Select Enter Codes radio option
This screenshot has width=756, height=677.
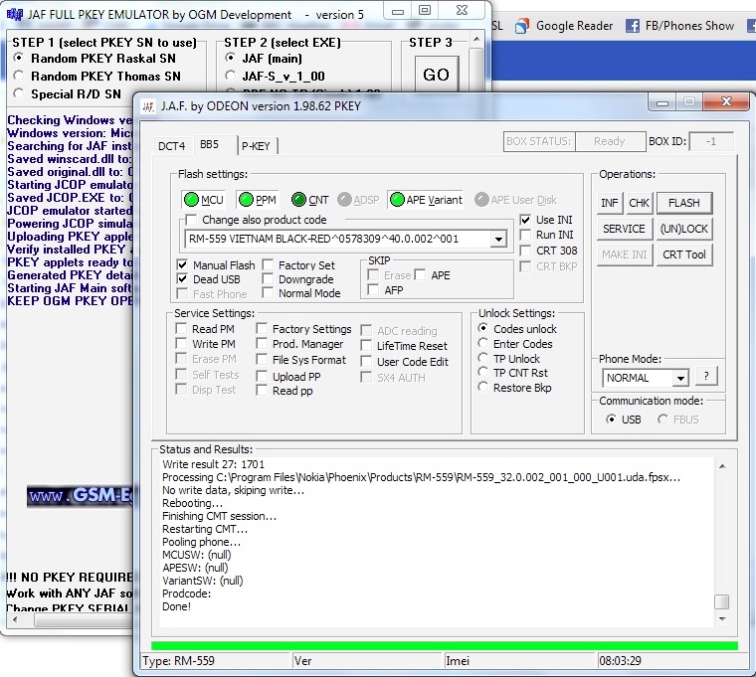point(483,343)
